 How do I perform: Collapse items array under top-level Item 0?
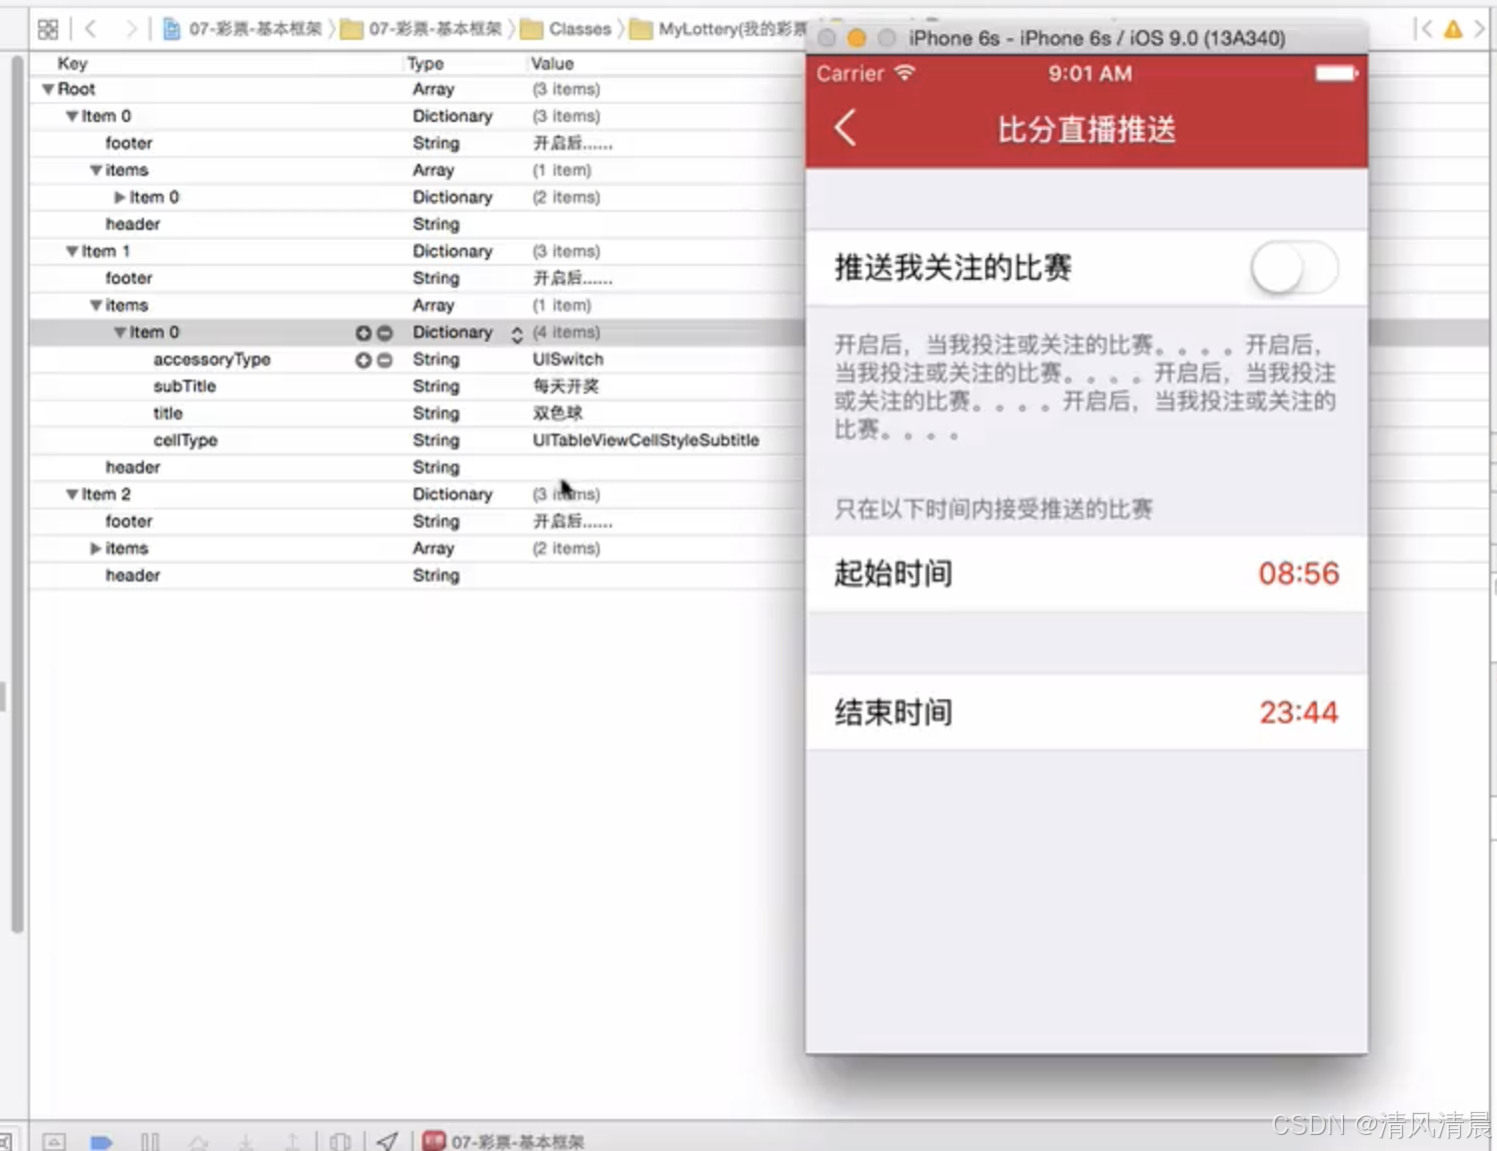click(x=96, y=170)
